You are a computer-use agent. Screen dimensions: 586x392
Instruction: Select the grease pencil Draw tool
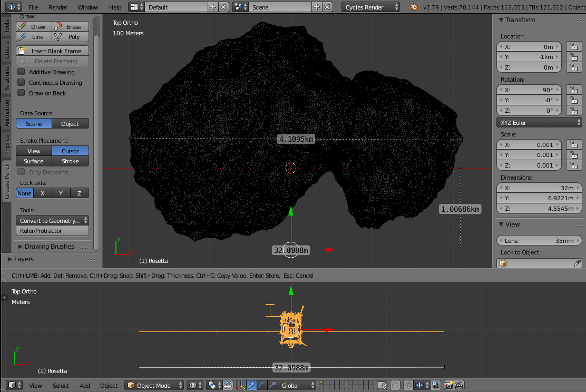(x=34, y=26)
